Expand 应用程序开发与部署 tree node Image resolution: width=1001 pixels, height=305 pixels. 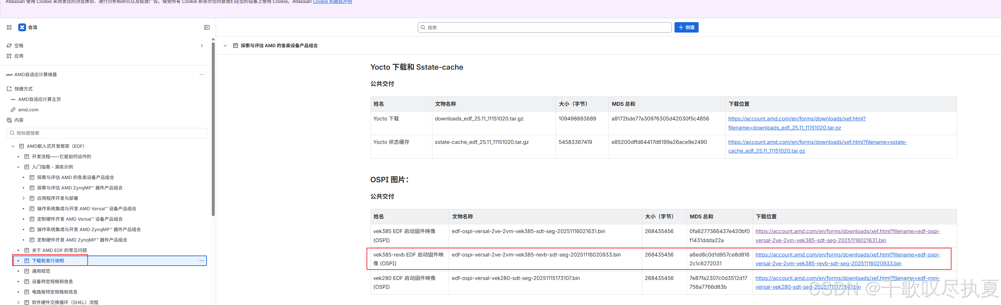click(x=23, y=198)
